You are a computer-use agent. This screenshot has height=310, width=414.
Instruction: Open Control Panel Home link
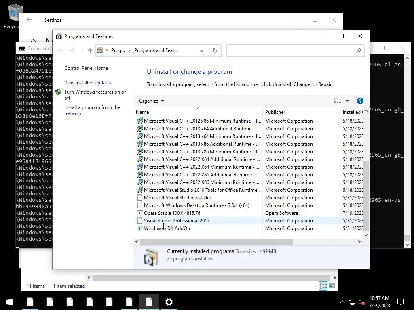86,68
